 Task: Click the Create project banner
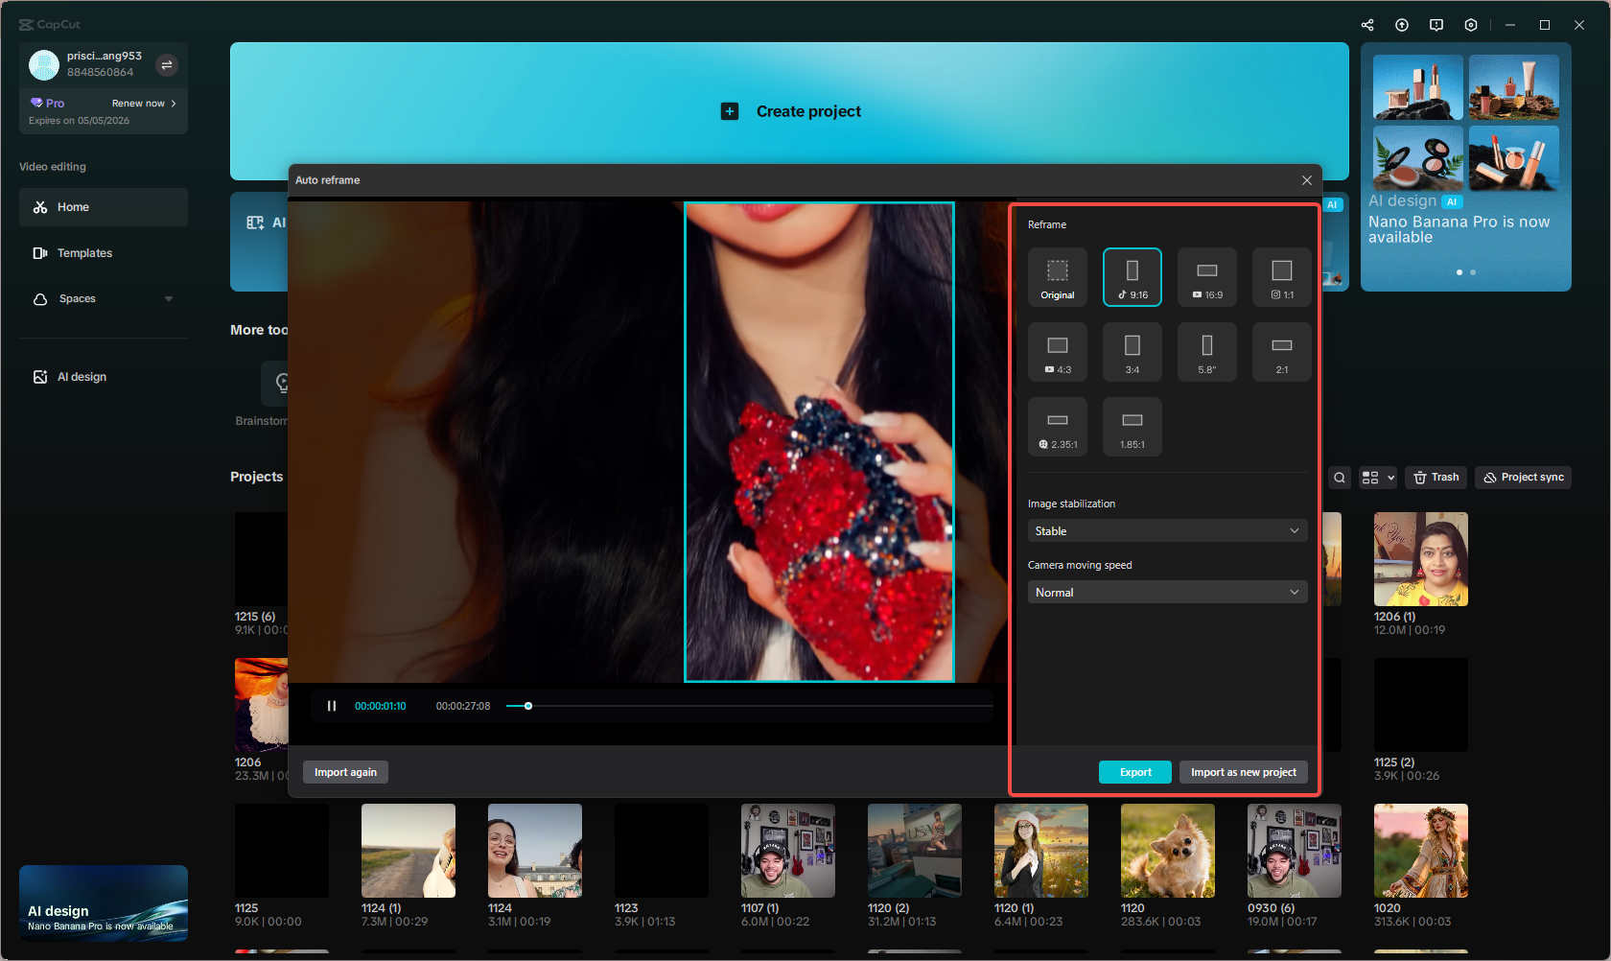point(789,111)
